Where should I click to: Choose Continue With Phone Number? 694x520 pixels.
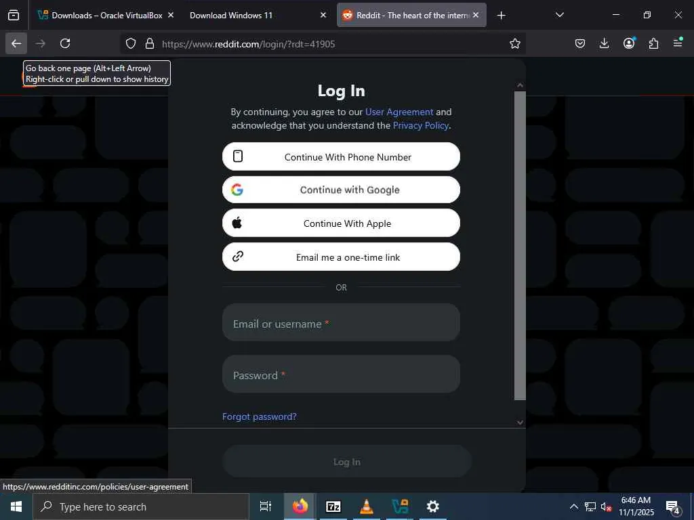(342, 156)
